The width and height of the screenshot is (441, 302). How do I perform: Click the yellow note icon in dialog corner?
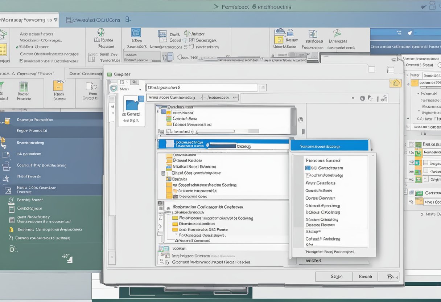click(x=395, y=83)
